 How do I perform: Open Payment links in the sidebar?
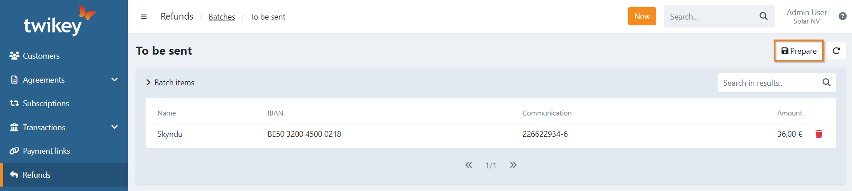coord(46,151)
